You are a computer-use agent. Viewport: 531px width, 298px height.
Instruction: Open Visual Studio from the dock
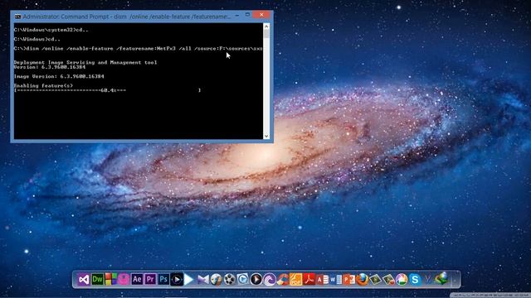click(x=84, y=280)
